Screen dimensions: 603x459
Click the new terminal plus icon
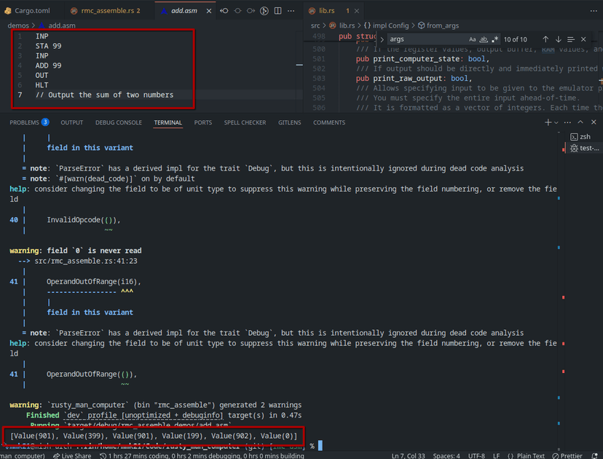tap(548, 122)
